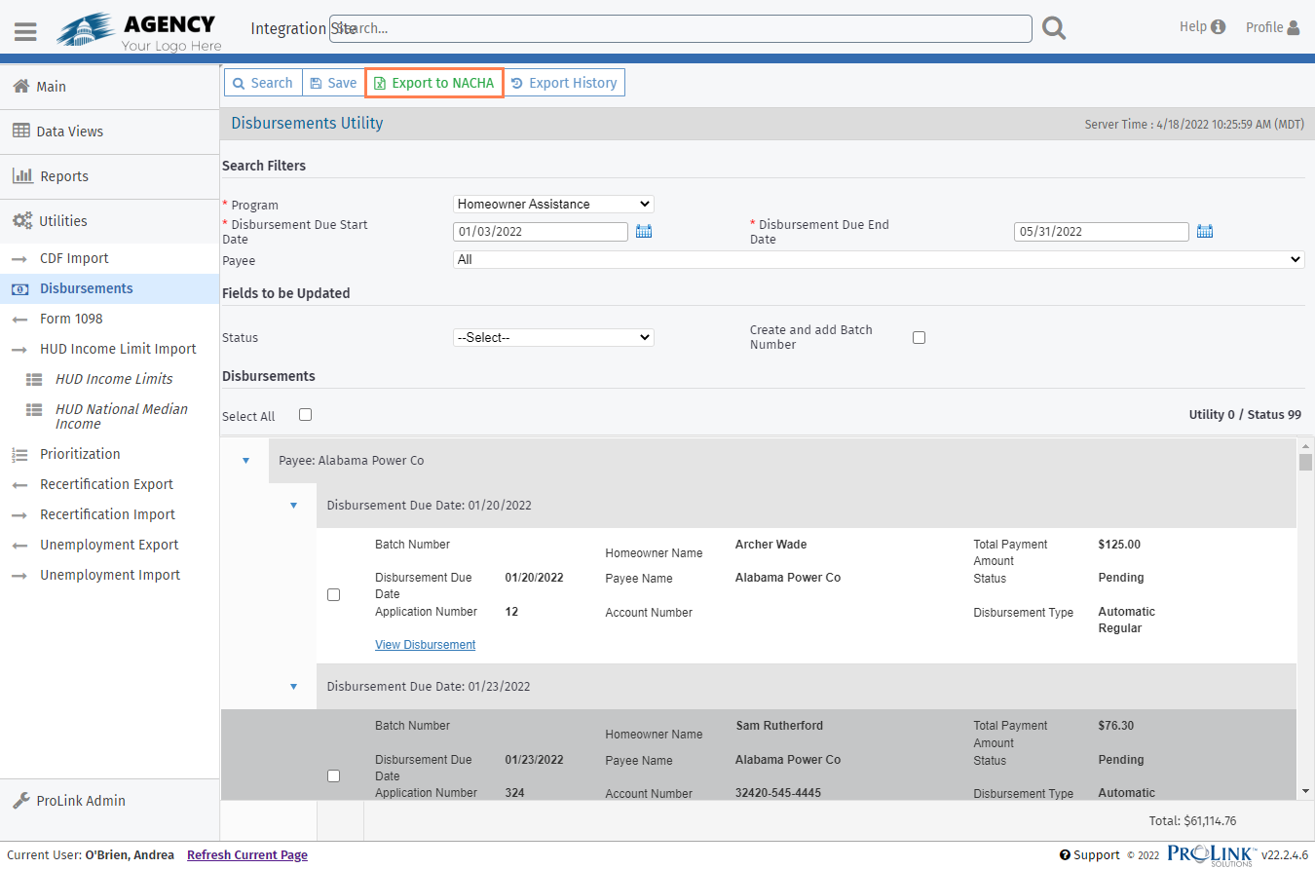Screen dimensions: 1315x869
Task: Click the Help question mark icon
Action: [x=1218, y=27]
